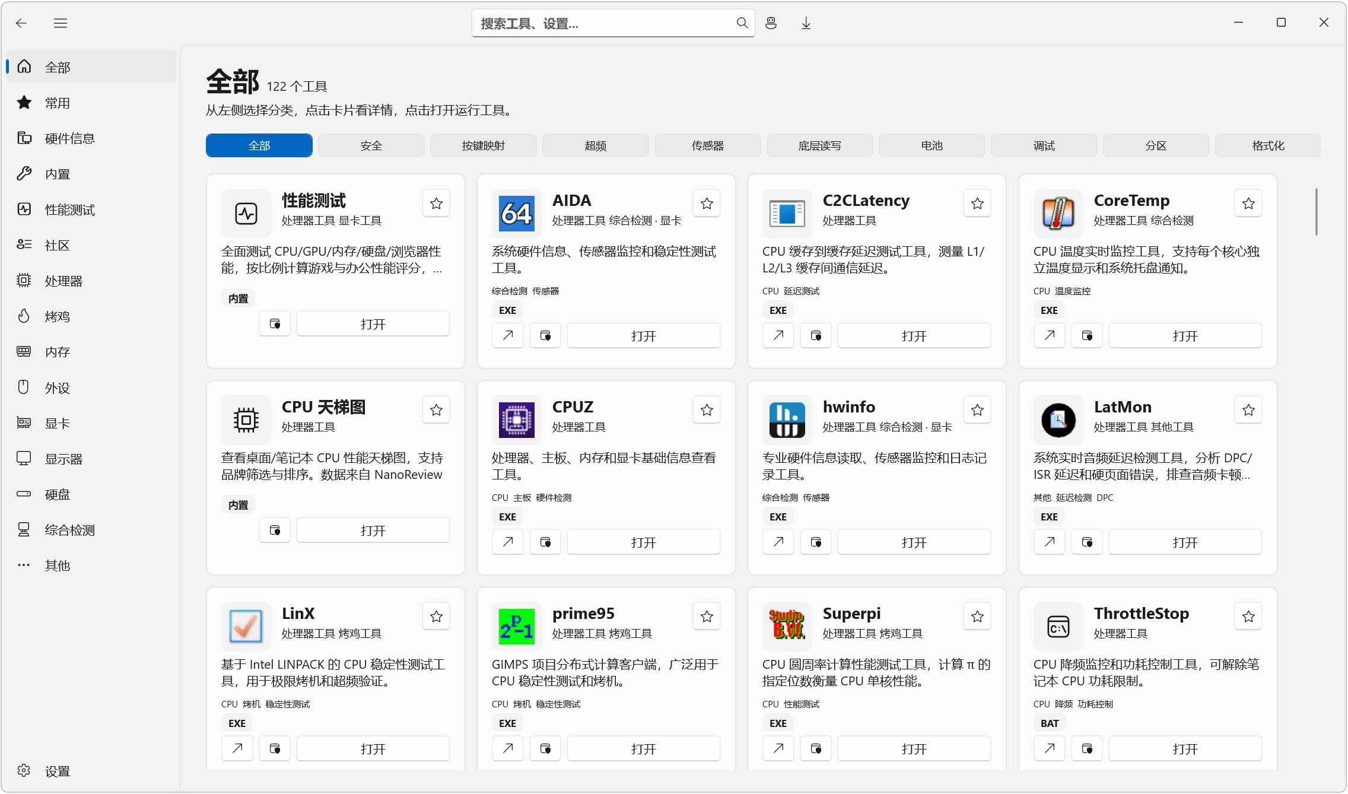Click the vertical scrollbar thumb

pos(1316,212)
